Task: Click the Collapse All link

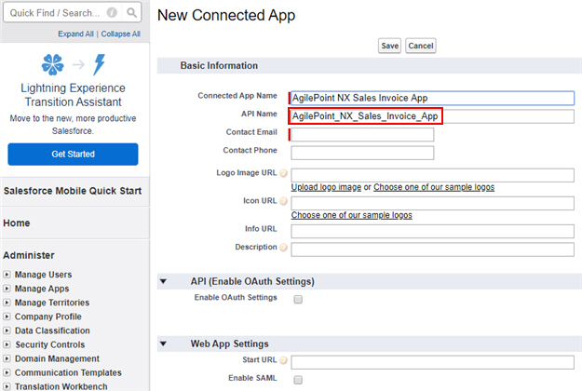Action: (x=121, y=34)
